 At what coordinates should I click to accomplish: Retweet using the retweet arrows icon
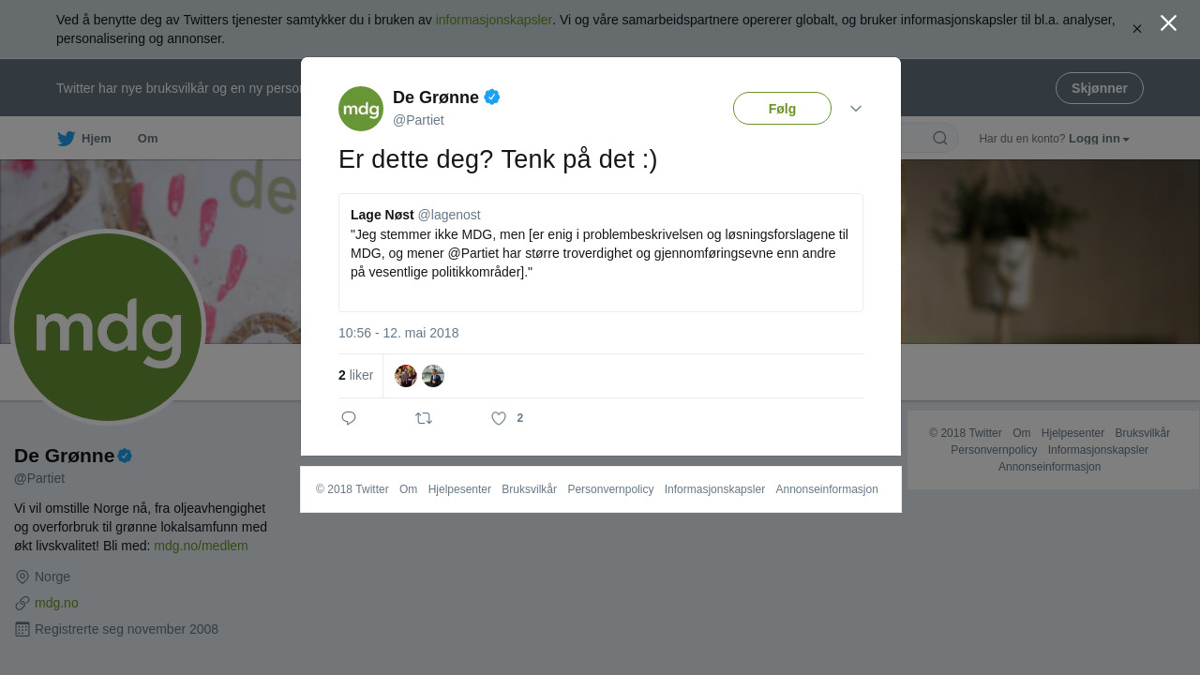coord(424,418)
